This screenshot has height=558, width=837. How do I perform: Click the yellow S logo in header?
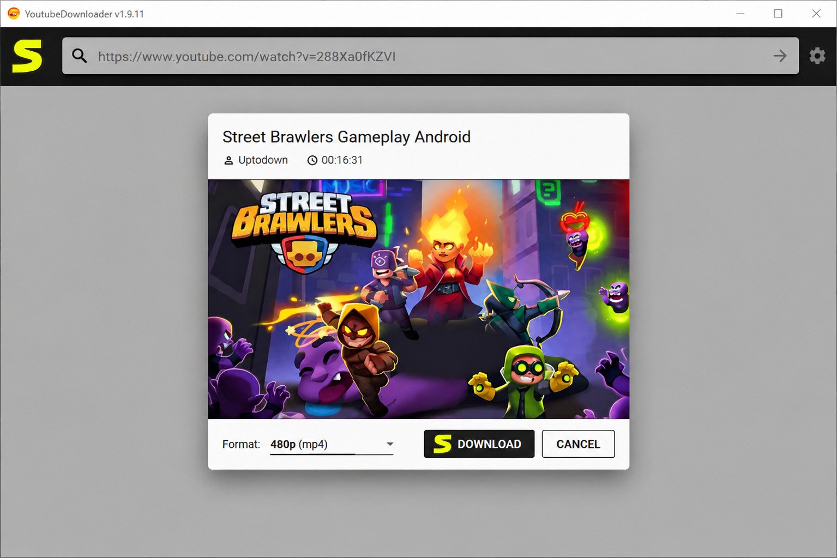27,56
